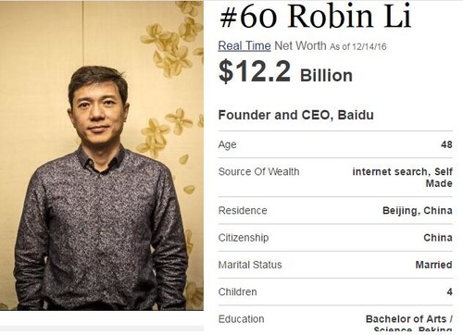
Task: Select the Founder and CEO, Baidu text
Action: (x=296, y=115)
